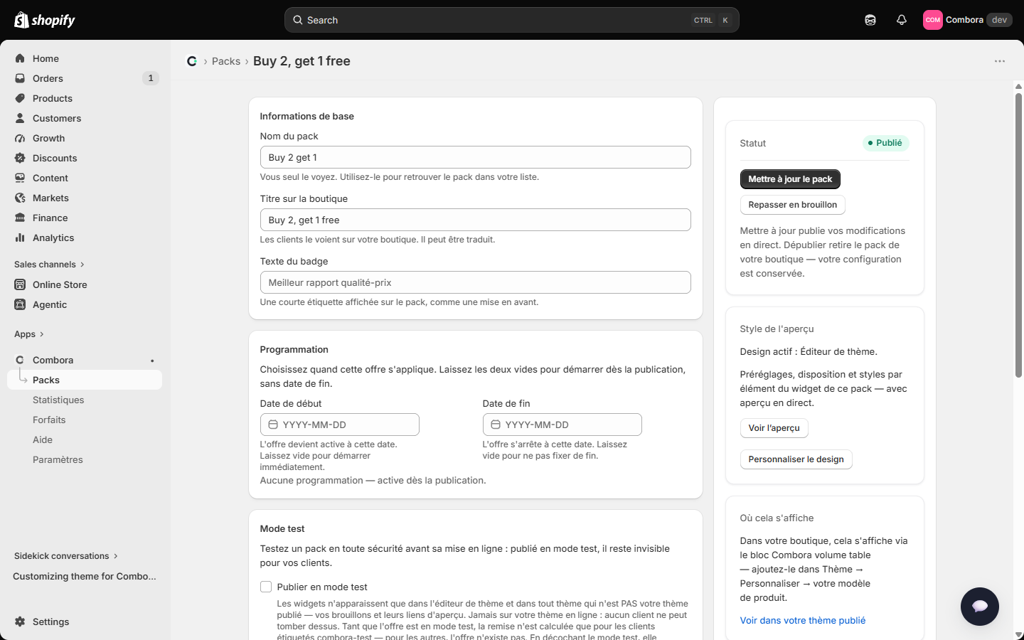
Task: Click the Packs breadcrumb link
Action: [226, 61]
